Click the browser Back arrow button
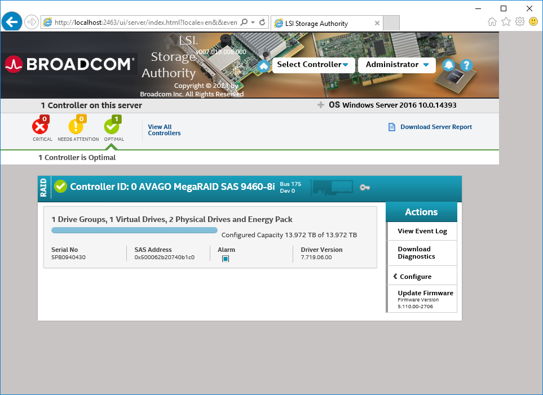This screenshot has width=543, height=395. coord(12,22)
